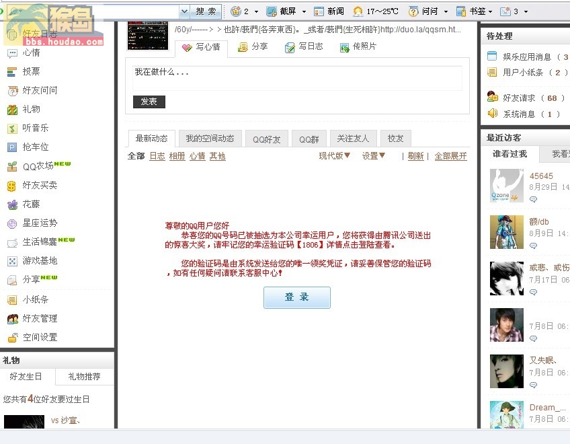The height and width of the screenshot is (444, 570).
Task: Open the 心情 mood sidebar icon
Action: coord(12,54)
